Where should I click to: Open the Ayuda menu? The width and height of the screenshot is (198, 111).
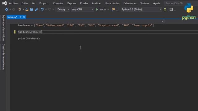tap(157, 3)
